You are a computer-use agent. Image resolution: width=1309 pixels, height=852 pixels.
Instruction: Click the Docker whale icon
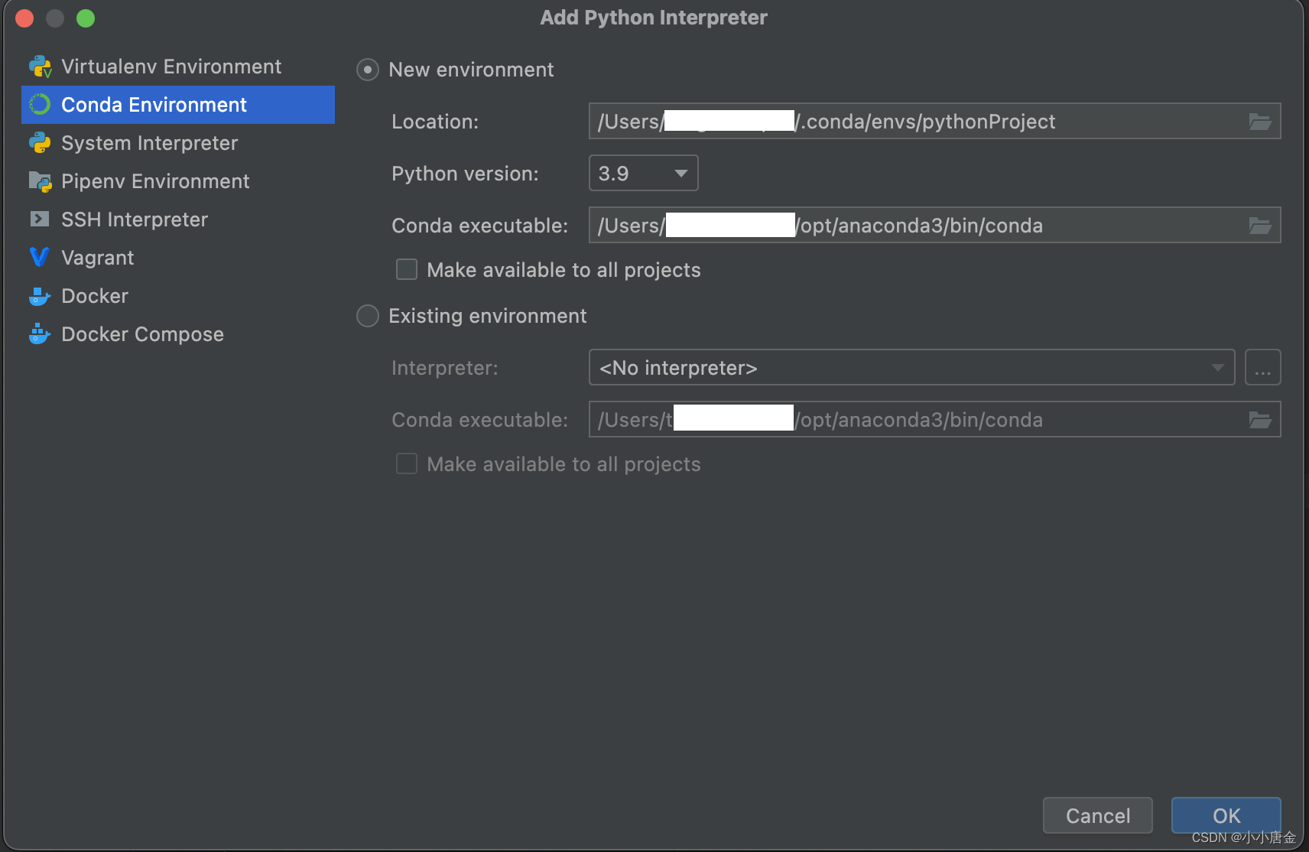click(x=40, y=296)
